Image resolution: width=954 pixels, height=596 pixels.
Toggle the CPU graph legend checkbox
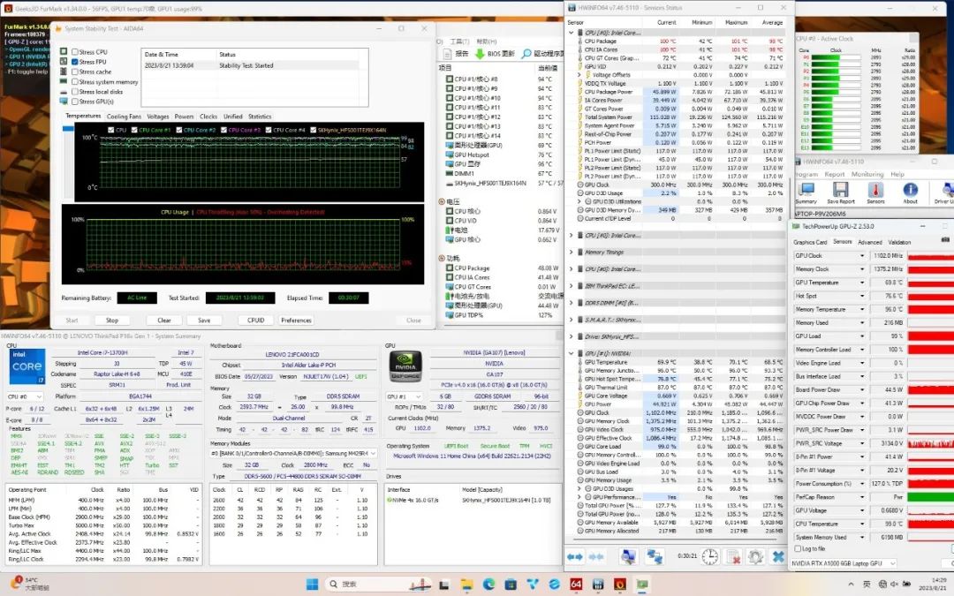pos(110,130)
